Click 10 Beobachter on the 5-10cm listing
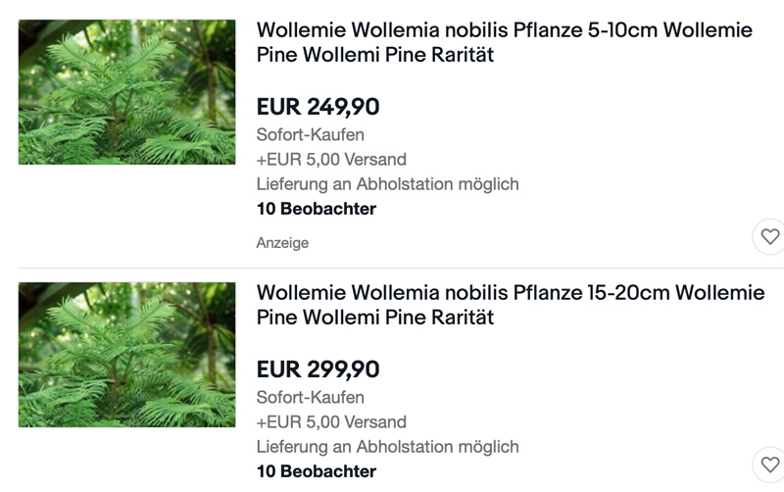Viewport: 784px width, 492px height. click(x=316, y=209)
